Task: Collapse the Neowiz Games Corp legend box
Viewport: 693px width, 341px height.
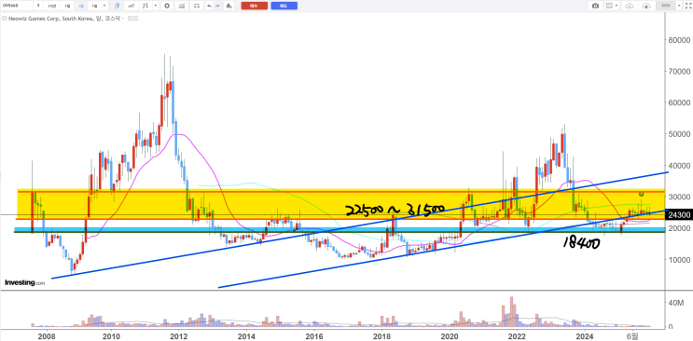Action: point(5,19)
